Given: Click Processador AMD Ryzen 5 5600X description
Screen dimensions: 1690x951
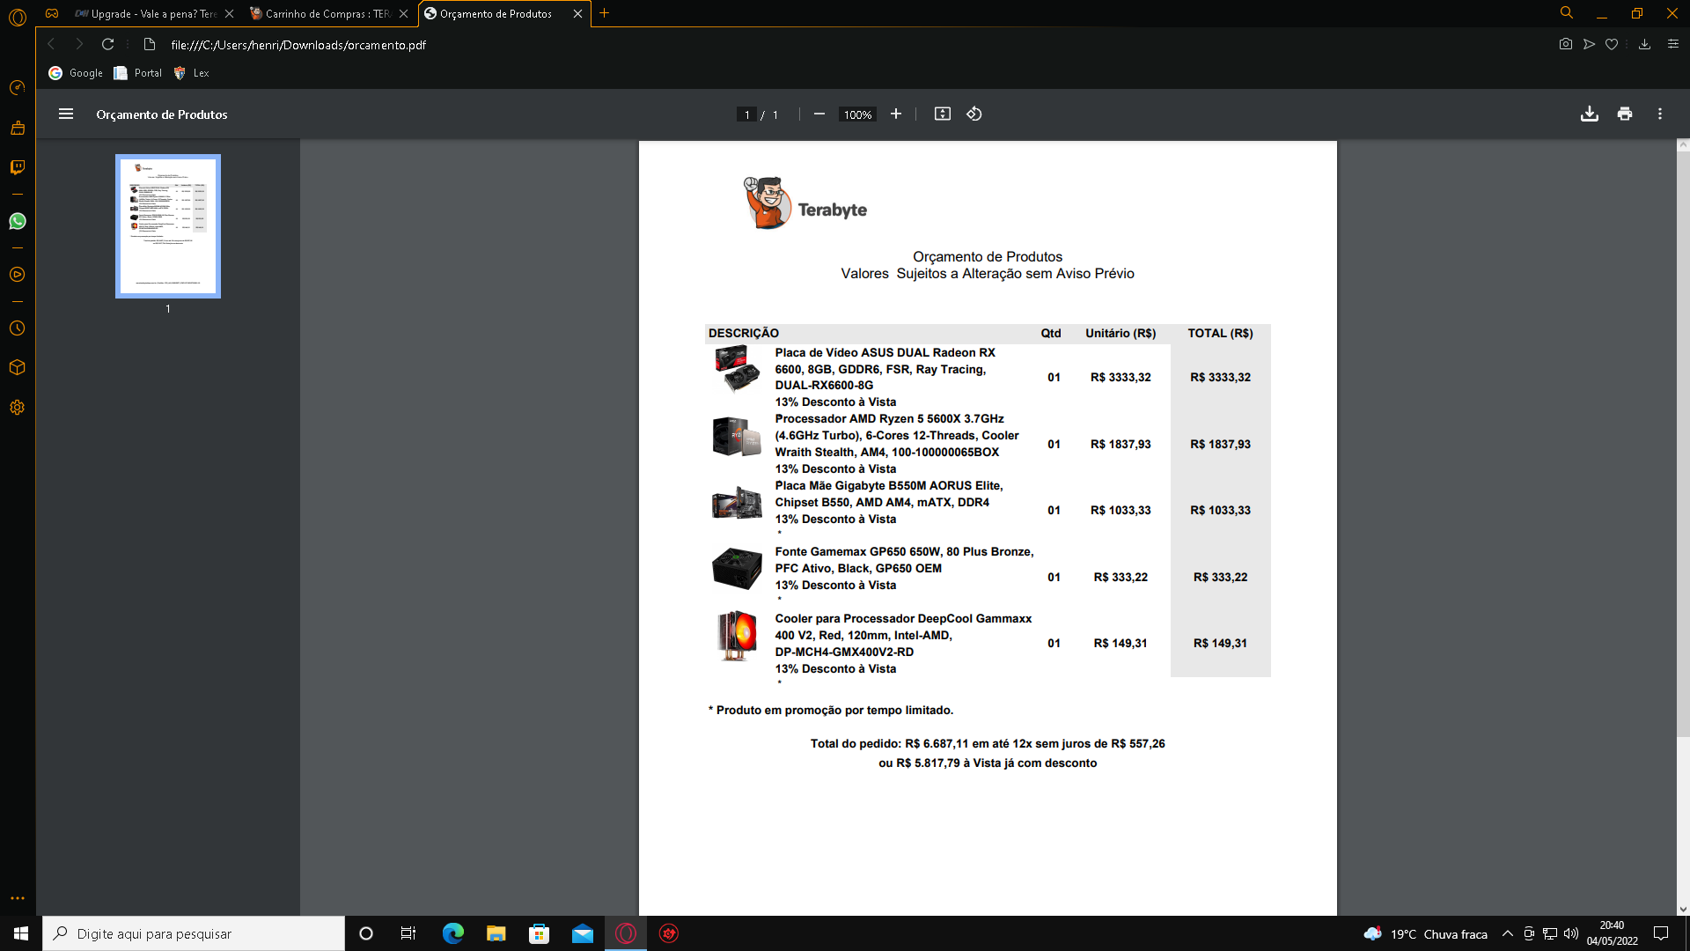Looking at the screenshot, I should tap(897, 435).
